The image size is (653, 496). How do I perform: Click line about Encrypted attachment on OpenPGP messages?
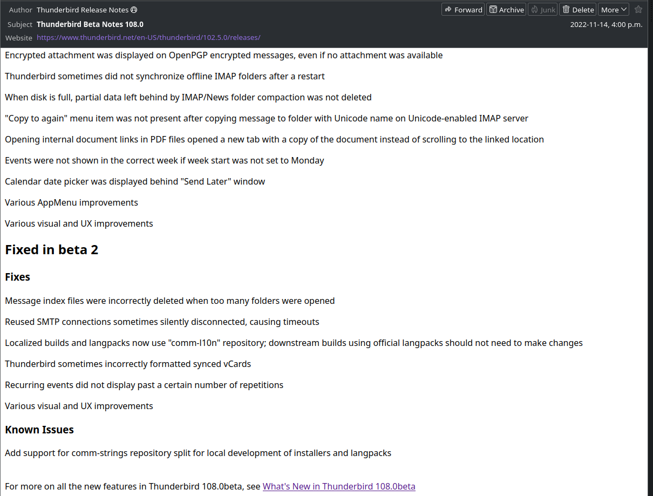point(224,55)
